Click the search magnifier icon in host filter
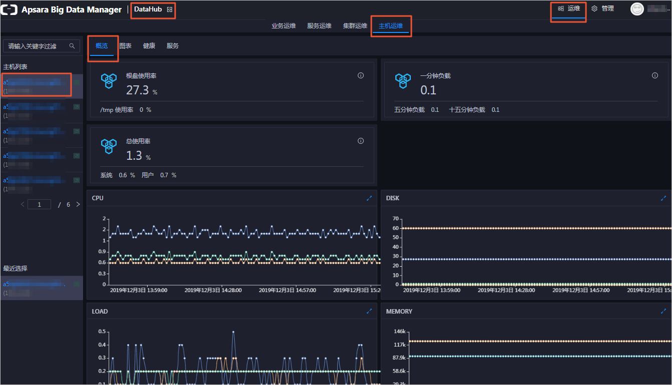The height and width of the screenshot is (385, 672). pyautogui.click(x=72, y=46)
